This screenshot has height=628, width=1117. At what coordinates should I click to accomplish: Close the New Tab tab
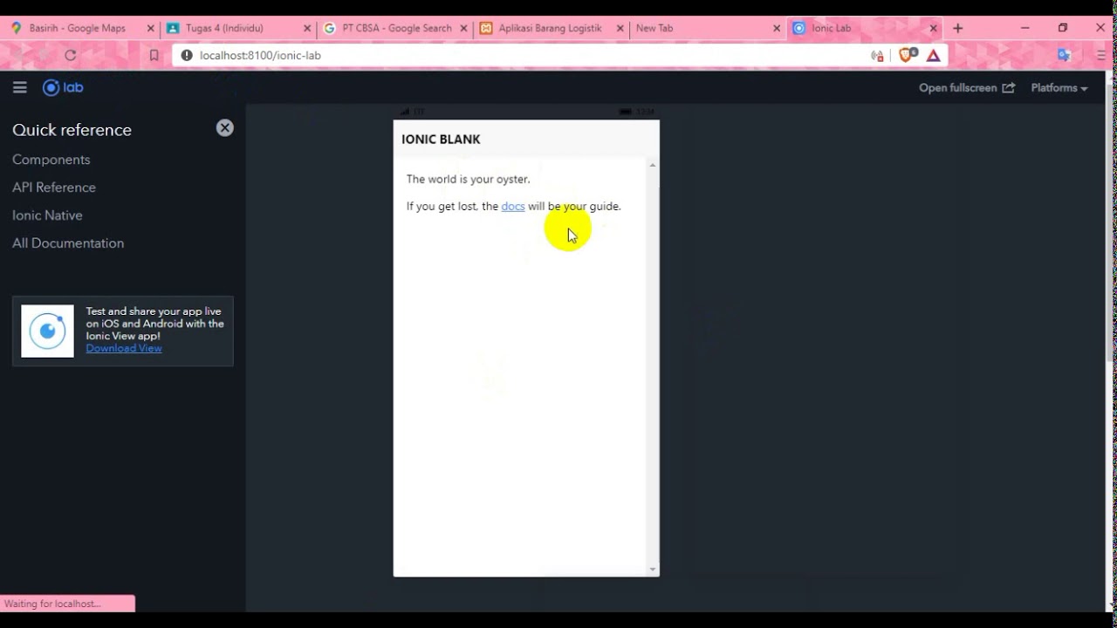777,28
